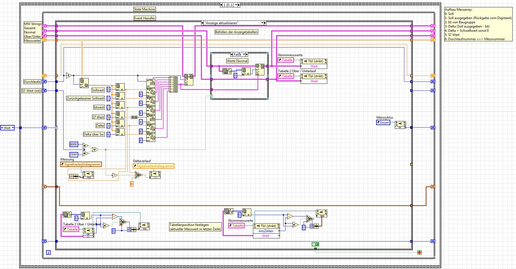Go to next case of "1 [0..1]" structure
Screen dimensions: 516x269
click(239, 5)
